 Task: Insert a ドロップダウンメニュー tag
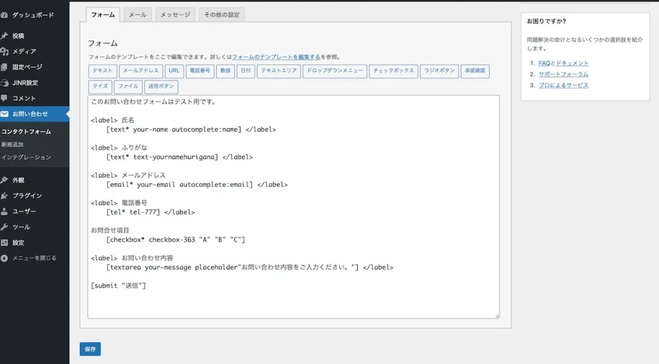click(335, 71)
